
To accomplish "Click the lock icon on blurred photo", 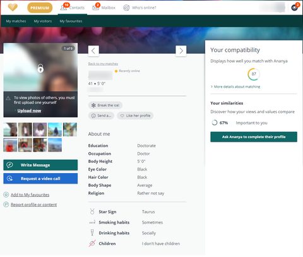I will pyautogui.click(x=40, y=68).
